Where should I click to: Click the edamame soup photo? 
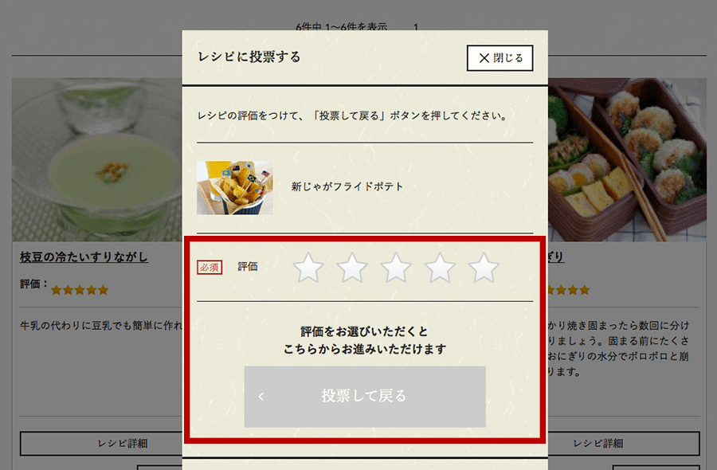pyautogui.click(x=97, y=159)
